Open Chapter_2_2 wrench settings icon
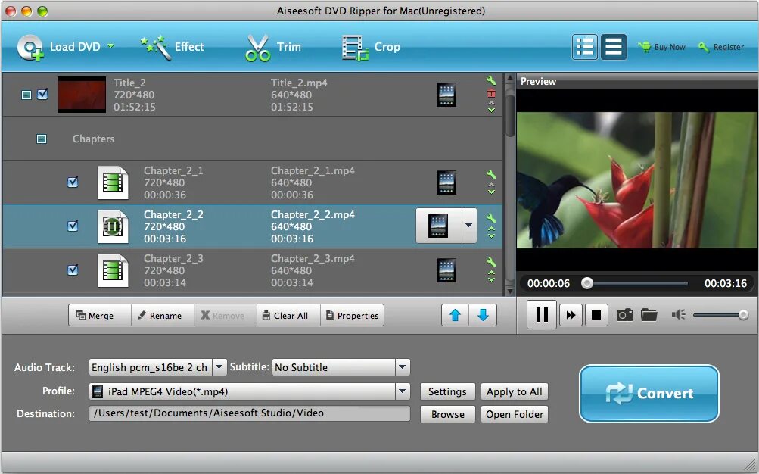 coord(491,217)
